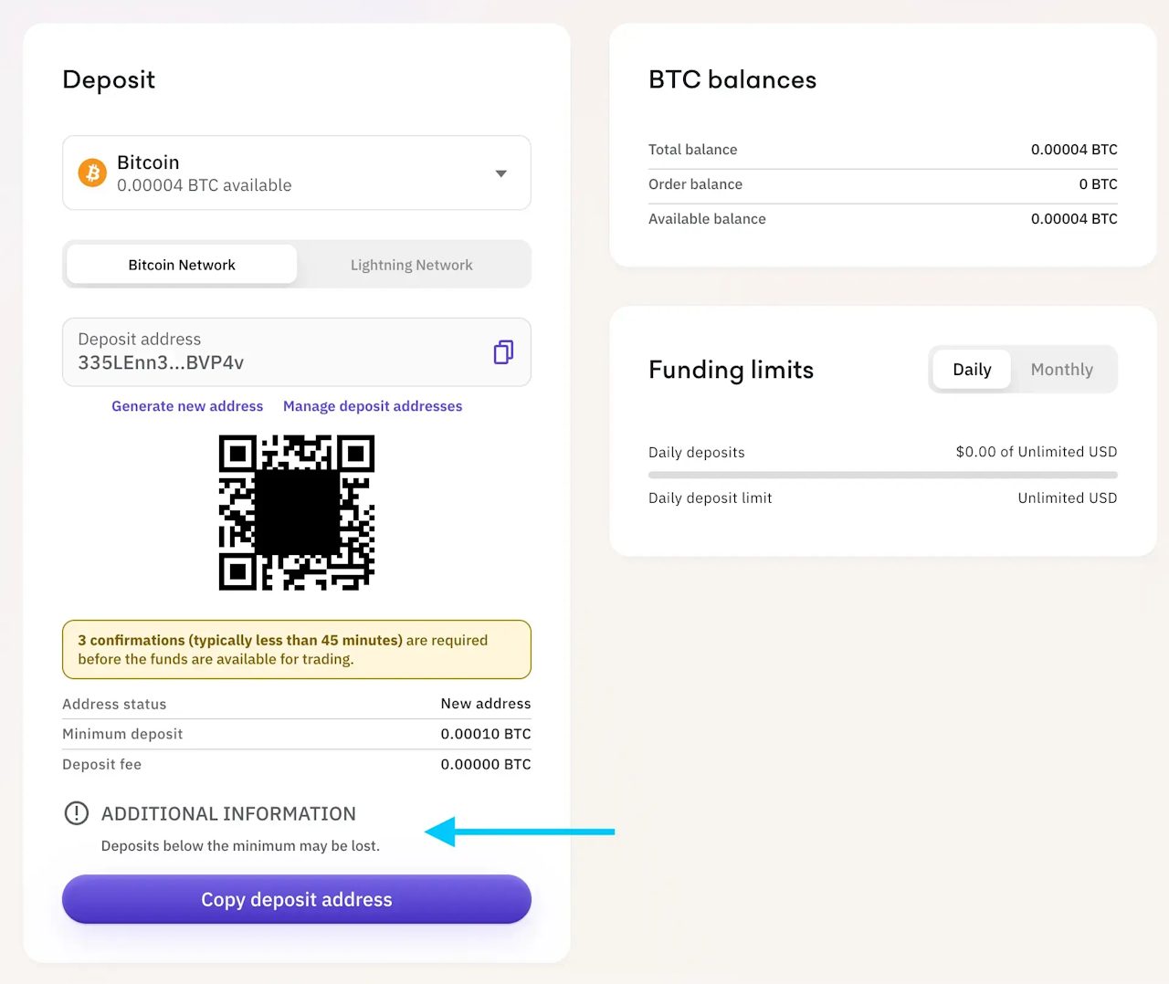Switch to the Lightning Network tab

tap(412, 265)
